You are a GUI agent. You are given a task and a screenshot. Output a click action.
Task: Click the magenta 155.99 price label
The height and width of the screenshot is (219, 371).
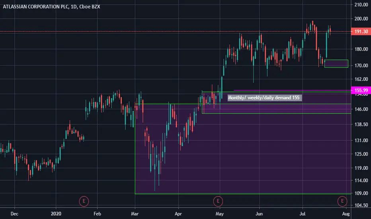click(361, 90)
